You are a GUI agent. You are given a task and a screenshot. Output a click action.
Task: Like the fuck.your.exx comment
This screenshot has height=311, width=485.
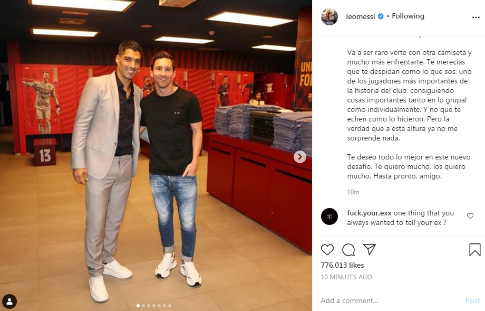tap(470, 216)
